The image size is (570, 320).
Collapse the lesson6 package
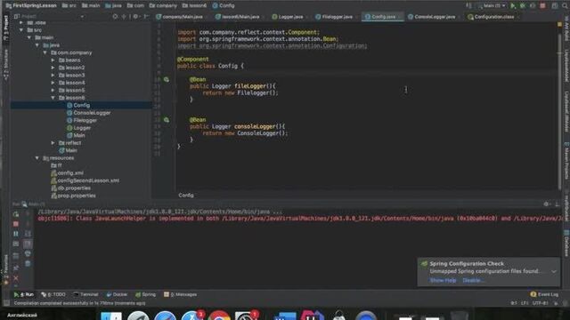pos(53,98)
